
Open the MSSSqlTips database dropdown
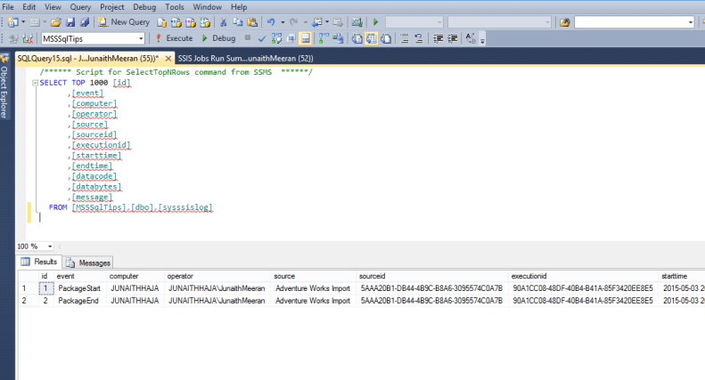141,38
